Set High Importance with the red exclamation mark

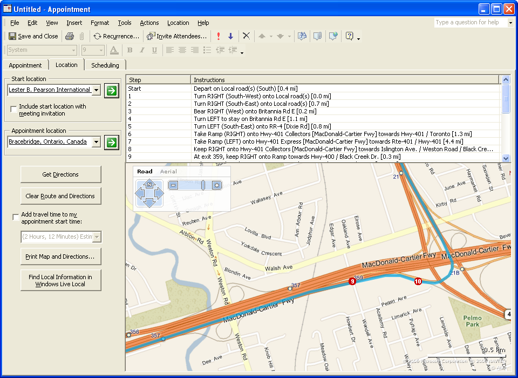219,36
